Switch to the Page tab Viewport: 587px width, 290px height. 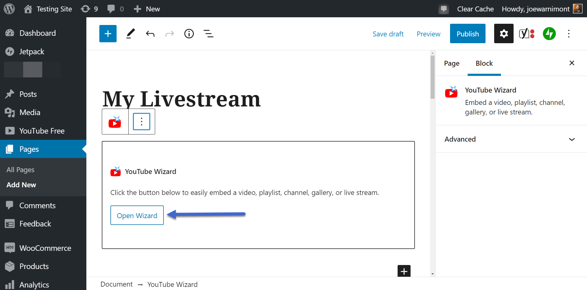point(452,63)
